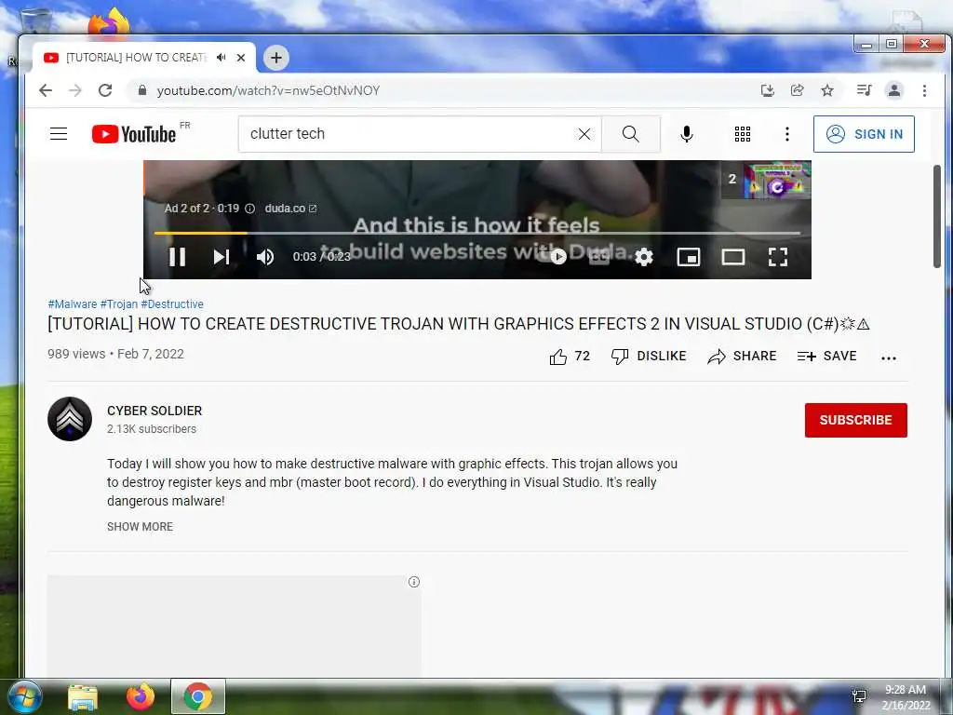
Task: Open the duda.co ad link
Action: pos(290,208)
